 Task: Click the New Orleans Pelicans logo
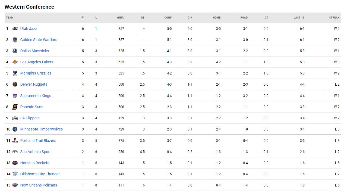15,185
